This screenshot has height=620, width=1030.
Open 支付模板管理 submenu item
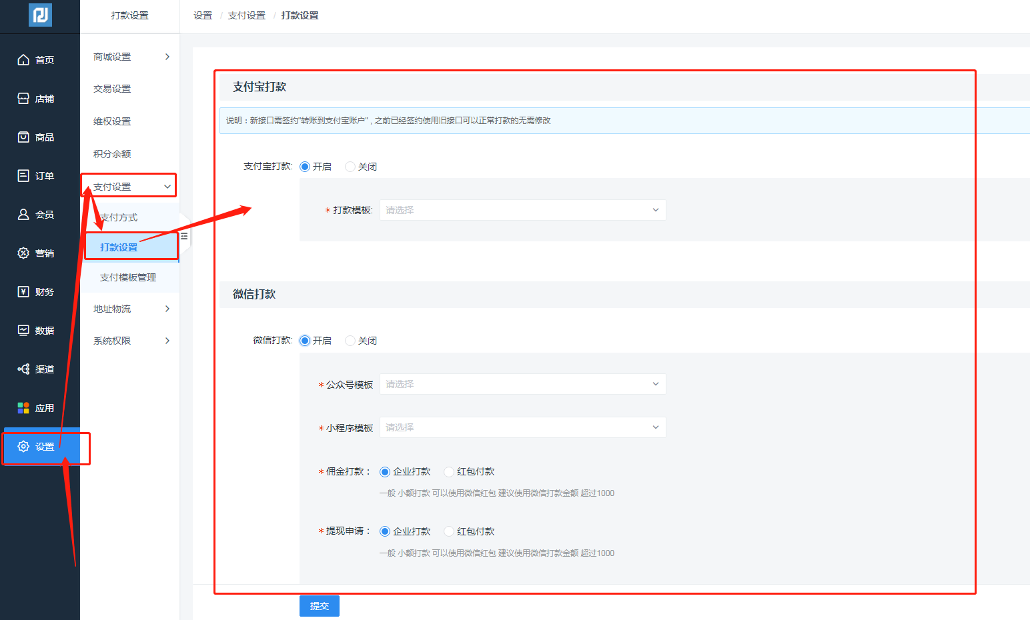click(x=128, y=277)
